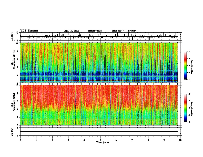This screenshot has height=157, width=203.
Task: Click the "ch.1(V)" axis label
Action: click(12, 36)
